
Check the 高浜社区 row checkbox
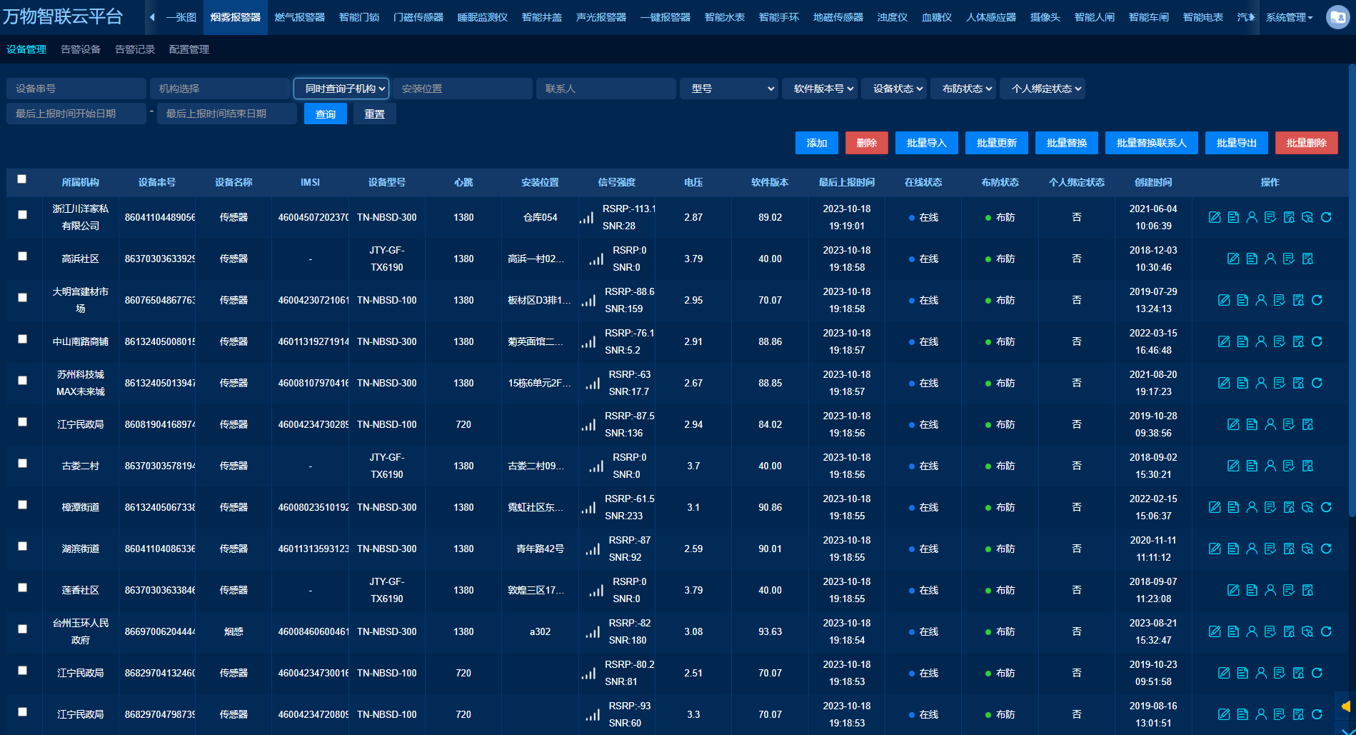tap(22, 256)
